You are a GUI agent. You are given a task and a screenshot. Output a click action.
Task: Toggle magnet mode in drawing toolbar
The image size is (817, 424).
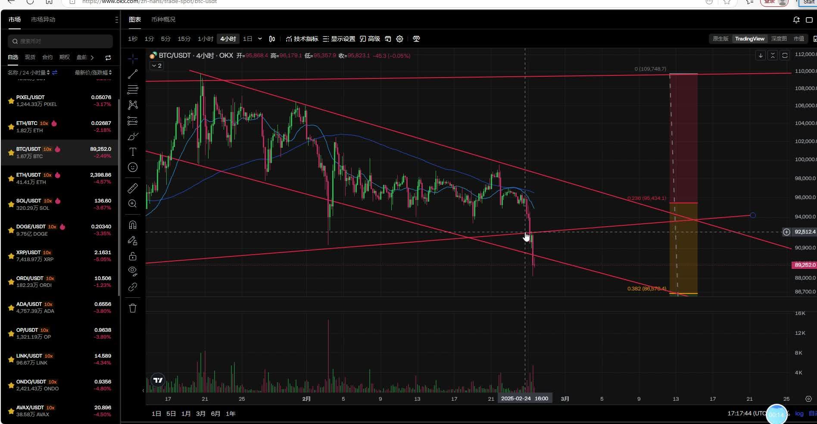click(x=133, y=225)
